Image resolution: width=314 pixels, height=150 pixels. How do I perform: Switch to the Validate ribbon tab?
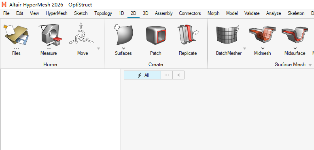[x=252, y=13]
